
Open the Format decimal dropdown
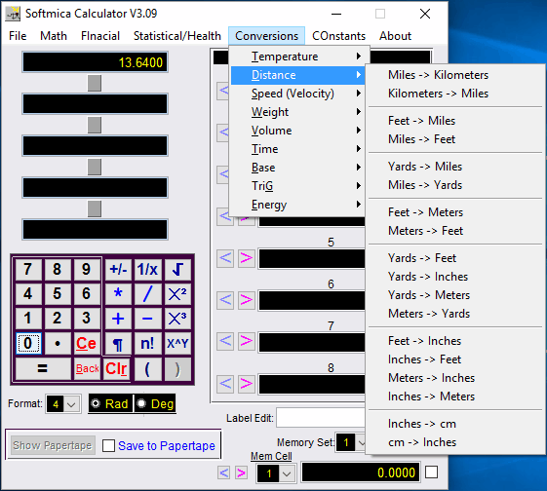coord(71,404)
